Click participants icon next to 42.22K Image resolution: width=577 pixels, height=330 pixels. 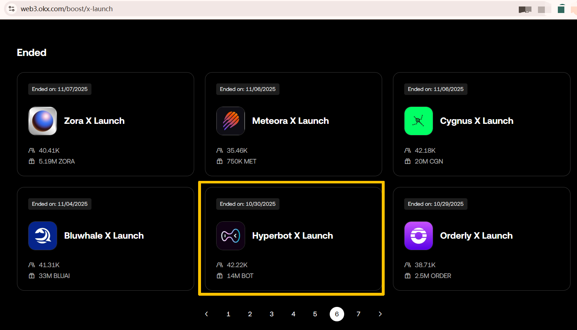click(x=220, y=265)
